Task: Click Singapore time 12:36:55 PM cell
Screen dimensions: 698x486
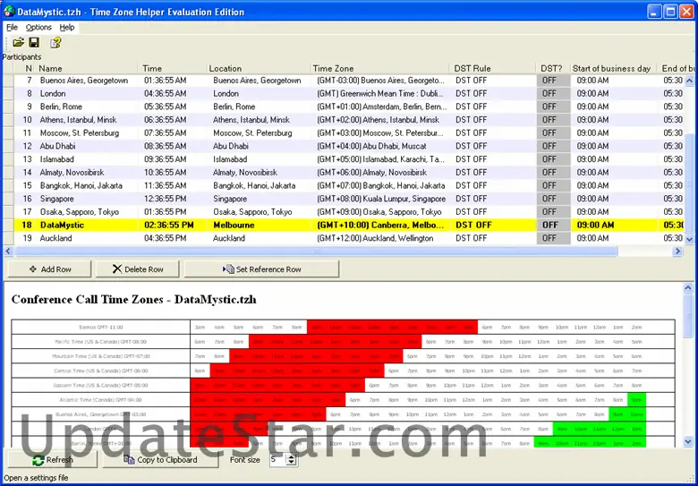Action: point(173,199)
